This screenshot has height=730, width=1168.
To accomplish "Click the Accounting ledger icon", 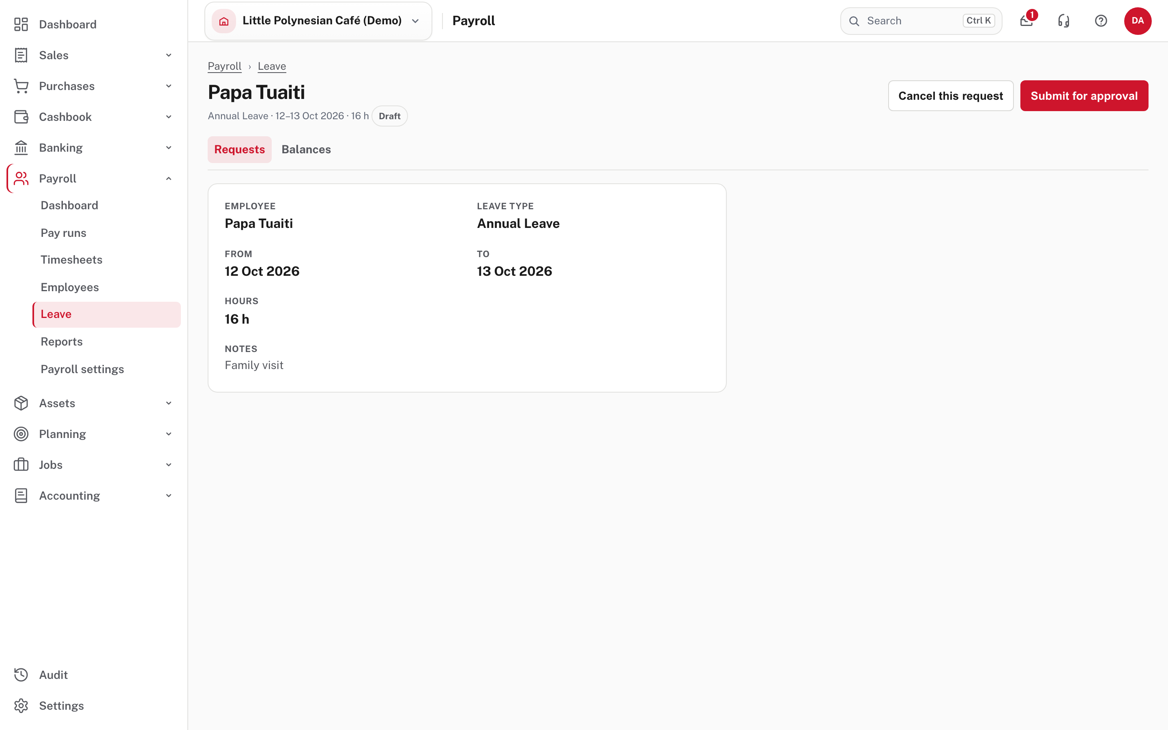I will tap(21, 496).
